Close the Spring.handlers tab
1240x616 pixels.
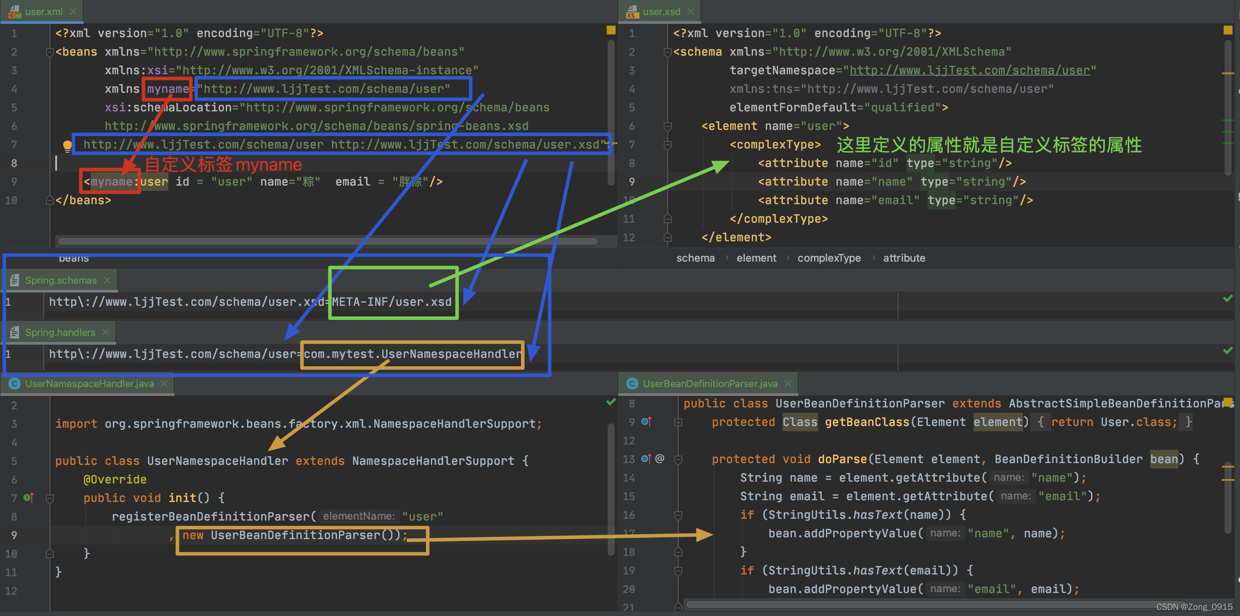[x=106, y=332]
